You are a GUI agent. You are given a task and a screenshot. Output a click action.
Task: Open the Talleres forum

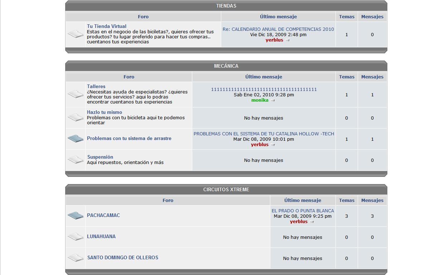(x=96, y=86)
